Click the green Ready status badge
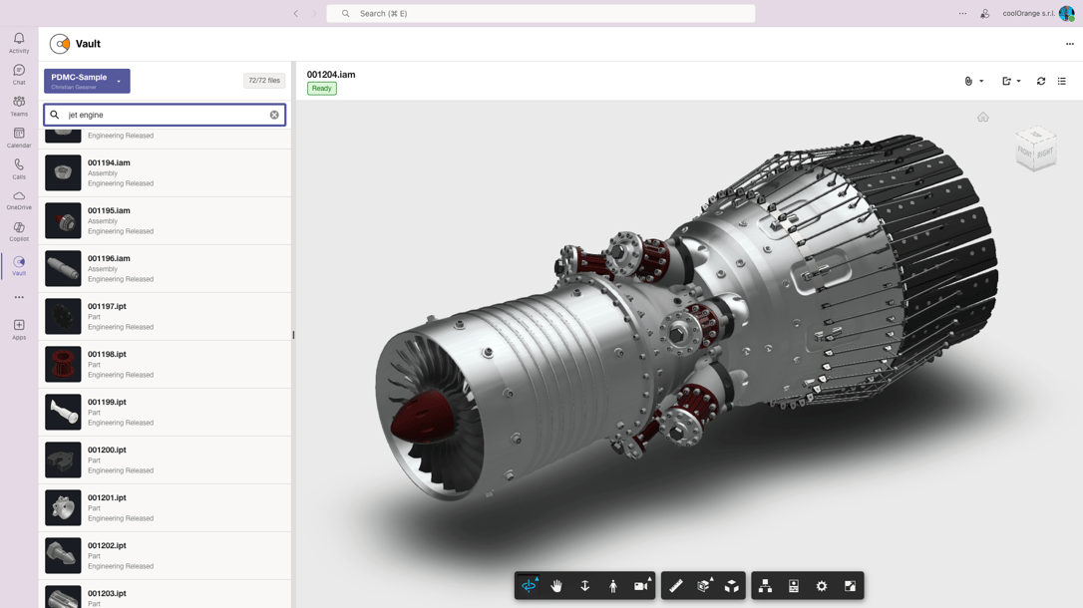Viewport: 1083px width, 608px height. 321,88
